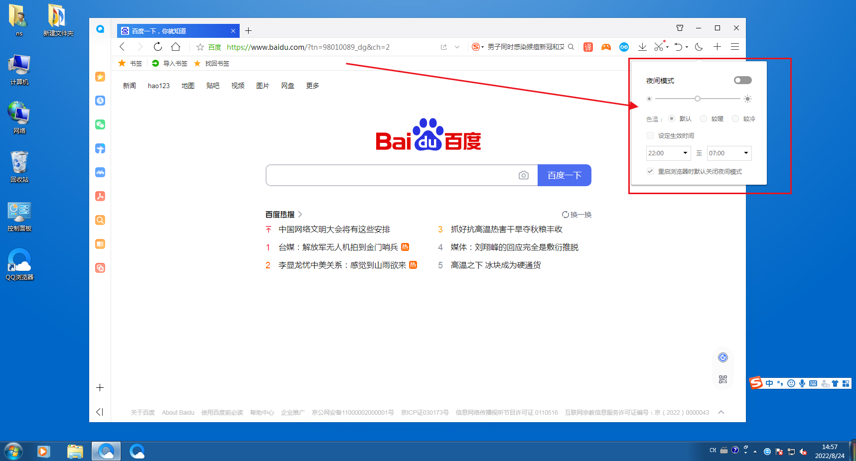Open the game controller icon in the toolbar
The width and height of the screenshot is (856, 461).
[606, 47]
